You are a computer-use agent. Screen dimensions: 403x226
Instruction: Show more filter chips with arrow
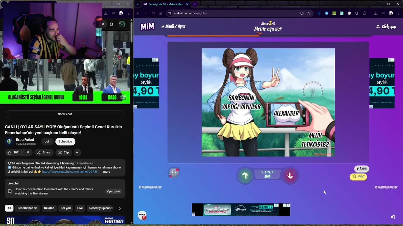pyautogui.click(x=120, y=208)
